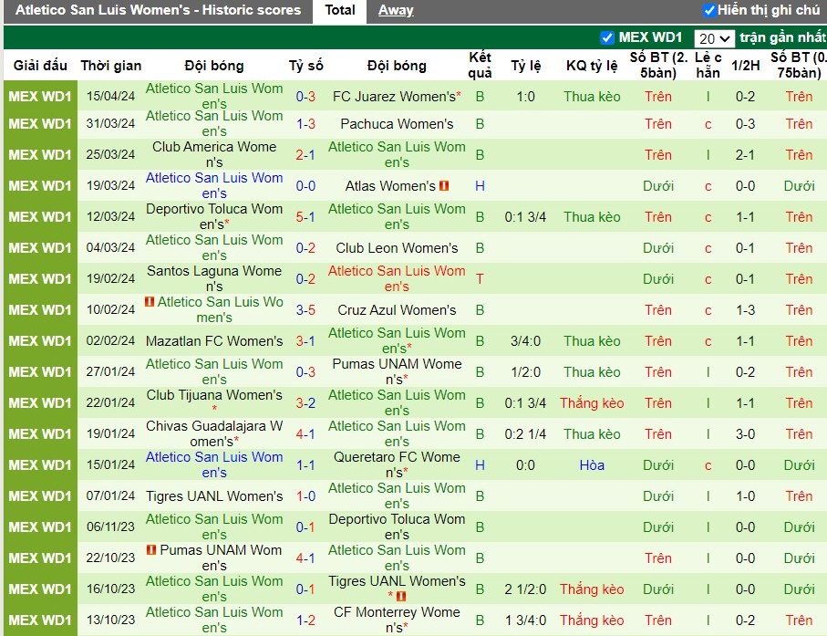Open Mazatlan FC Women's team link
This screenshot has height=636, width=827.
coord(214,341)
